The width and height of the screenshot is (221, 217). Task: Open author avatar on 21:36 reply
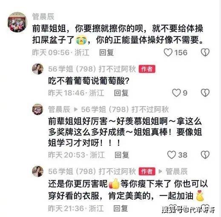(x=37, y=171)
